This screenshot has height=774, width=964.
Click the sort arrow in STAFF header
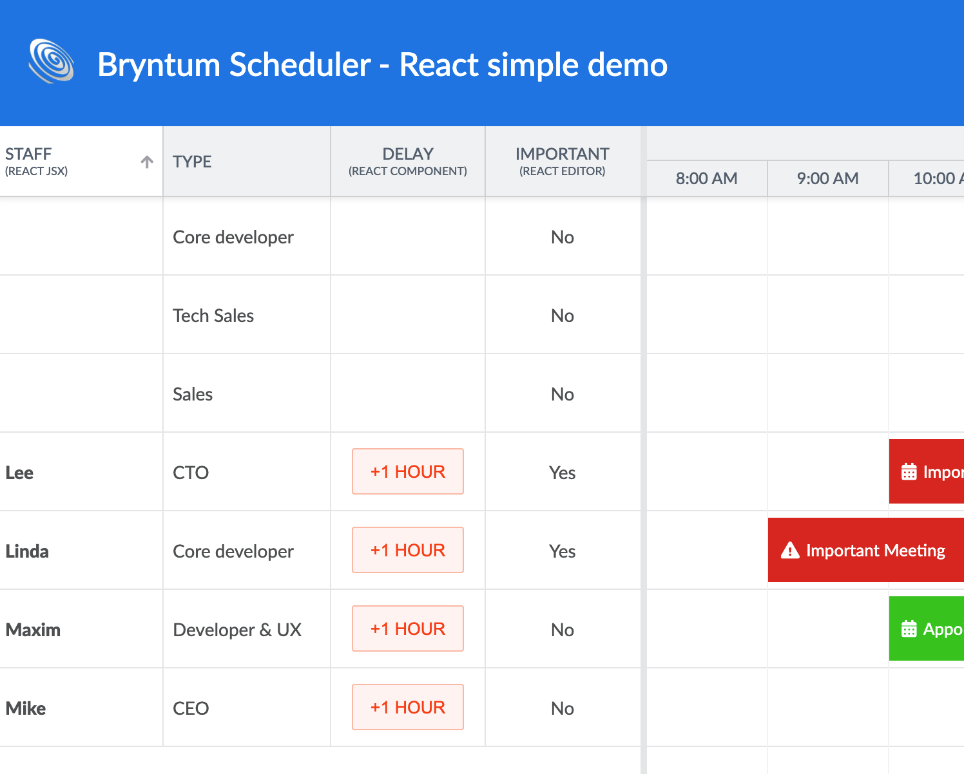pyautogui.click(x=146, y=162)
